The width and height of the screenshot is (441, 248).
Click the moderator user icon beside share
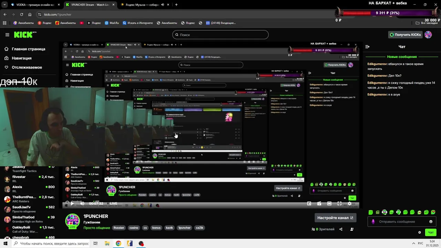(x=352, y=229)
